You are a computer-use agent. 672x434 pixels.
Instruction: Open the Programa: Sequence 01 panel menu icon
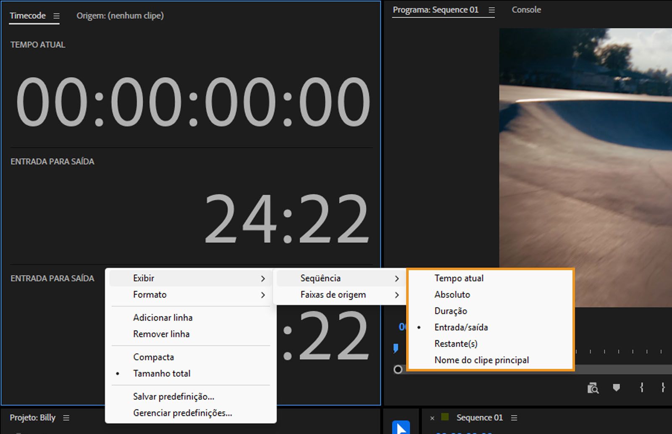tap(491, 9)
